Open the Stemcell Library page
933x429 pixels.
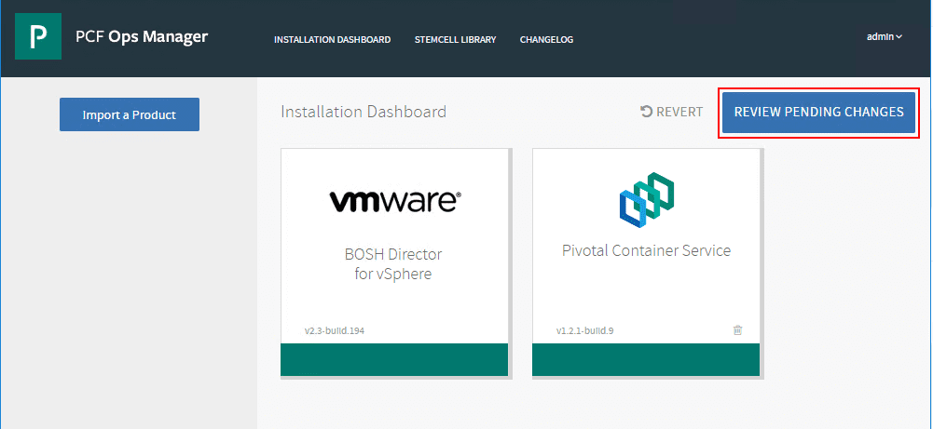455,40
